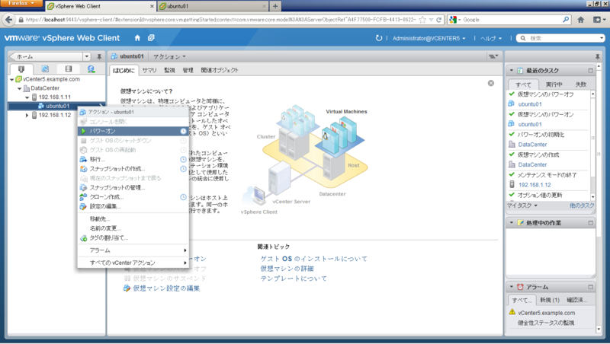Image resolution: width=610 pixels, height=344 pixels.
Task: Open the アクション dropdown in object header
Action: pyautogui.click(x=169, y=56)
